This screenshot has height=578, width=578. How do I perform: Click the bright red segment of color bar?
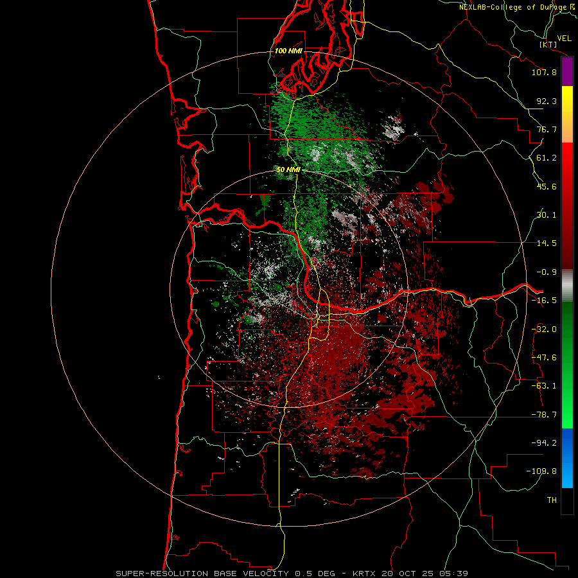567,206
